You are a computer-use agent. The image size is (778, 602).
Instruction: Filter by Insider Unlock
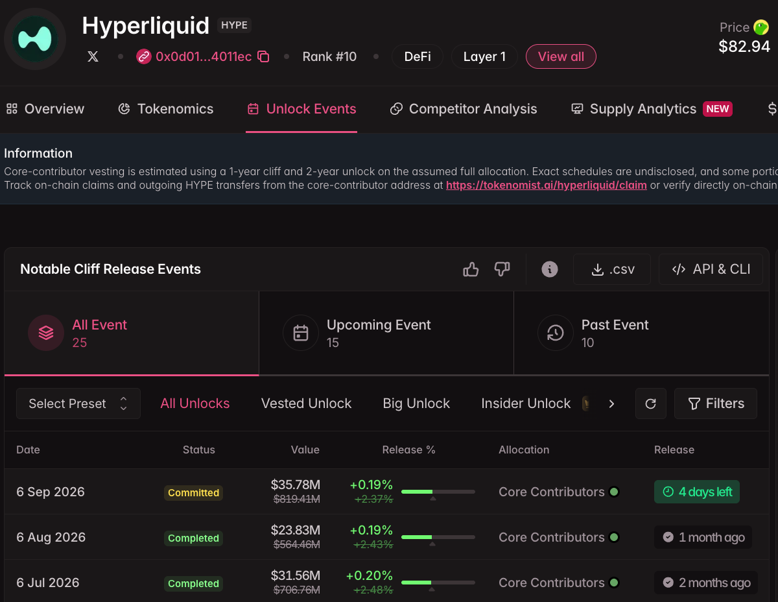(x=526, y=403)
